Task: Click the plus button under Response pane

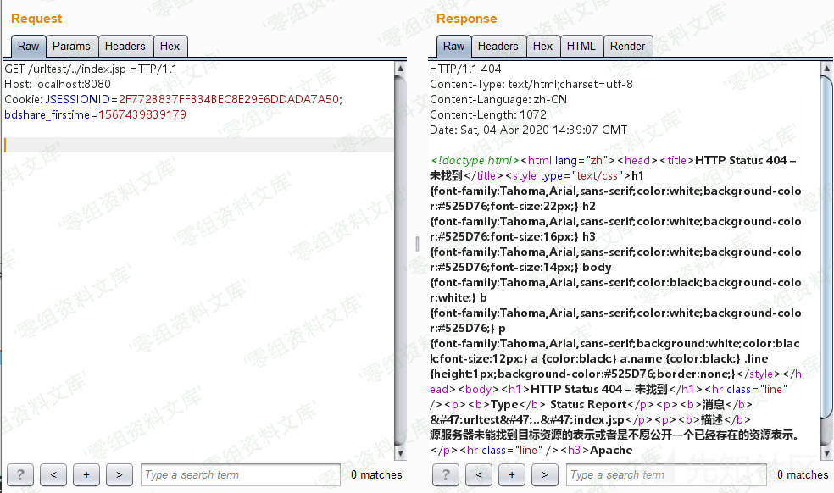Action: tap(512, 475)
